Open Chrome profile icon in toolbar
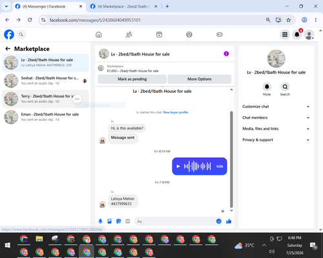The width and height of the screenshot is (323, 258). [304, 20]
